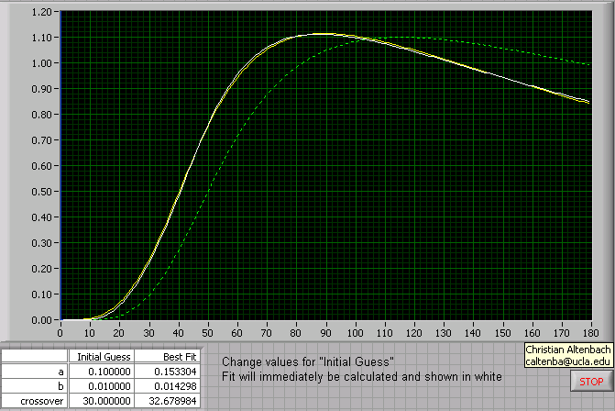Click the y-axis label 1.00
Viewport: 615px width, 411px height.
point(42,63)
